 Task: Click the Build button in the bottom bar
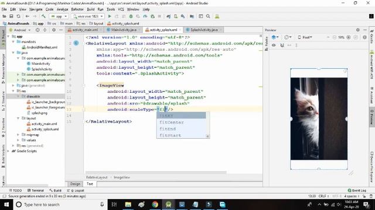click(55, 191)
